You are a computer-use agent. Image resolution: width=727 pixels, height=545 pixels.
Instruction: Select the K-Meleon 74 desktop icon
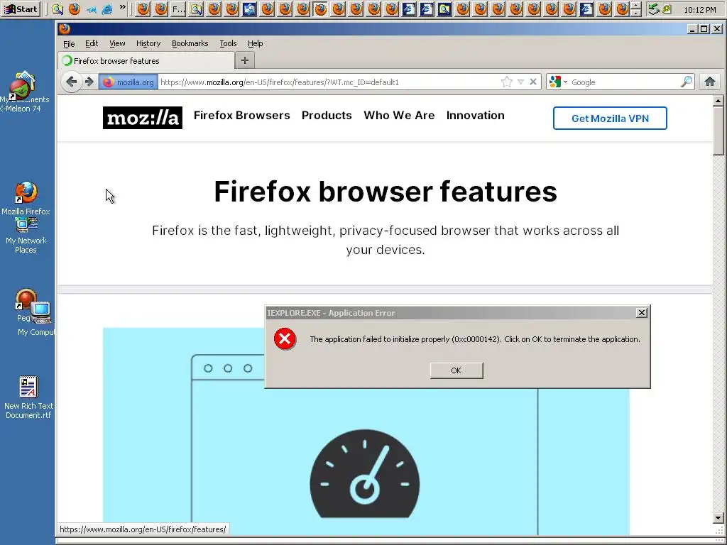pos(22,92)
